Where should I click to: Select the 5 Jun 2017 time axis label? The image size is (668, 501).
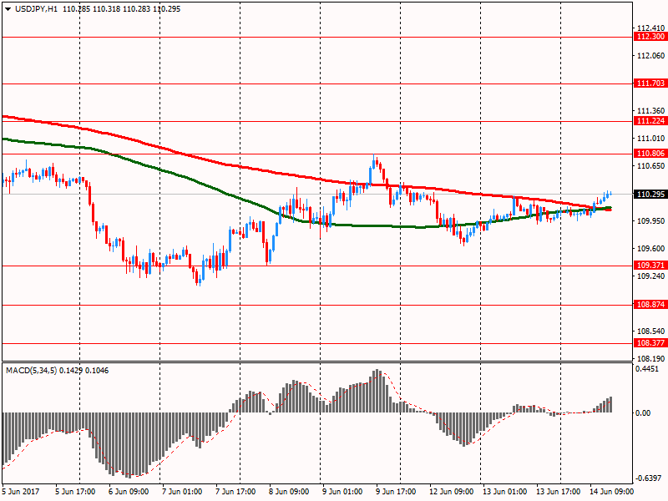click(20, 492)
